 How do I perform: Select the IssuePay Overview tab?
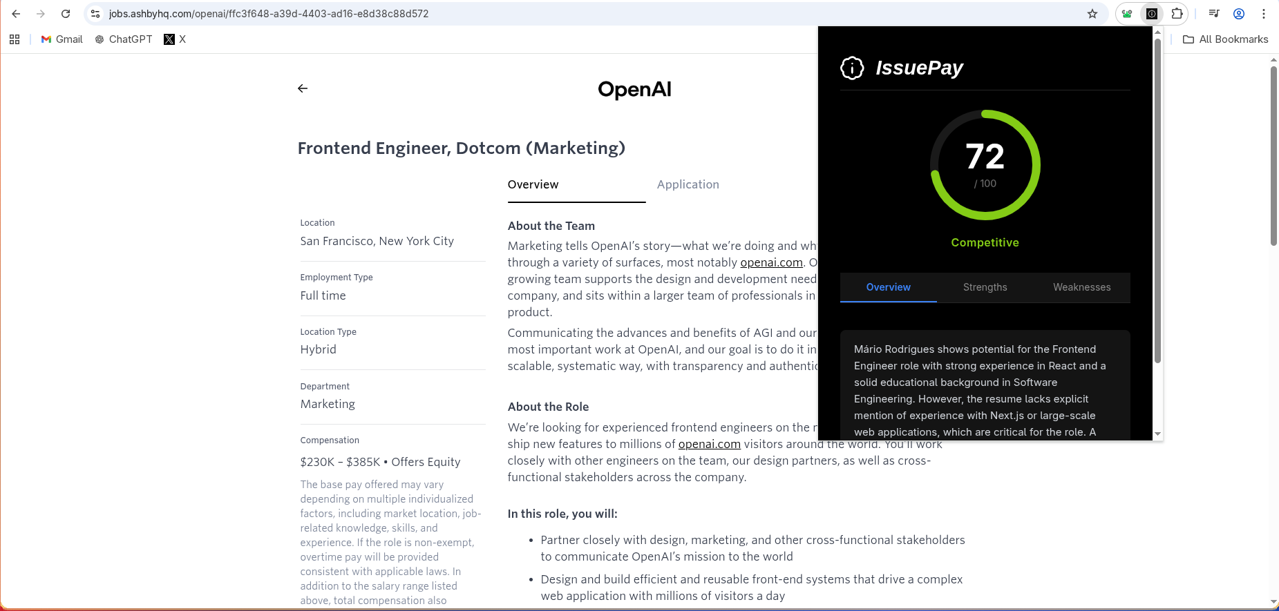click(889, 287)
